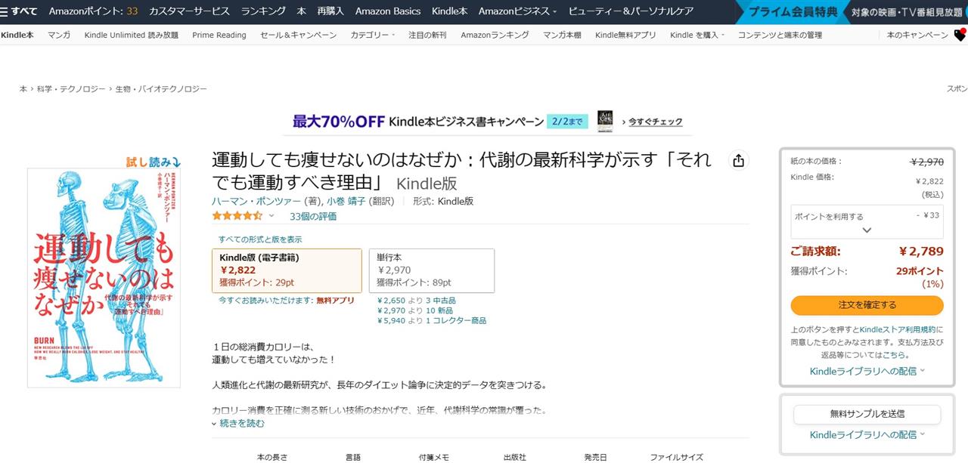The width and height of the screenshot is (968, 463).
Task: Open 本のキャンペーン
Action: tap(917, 35)
